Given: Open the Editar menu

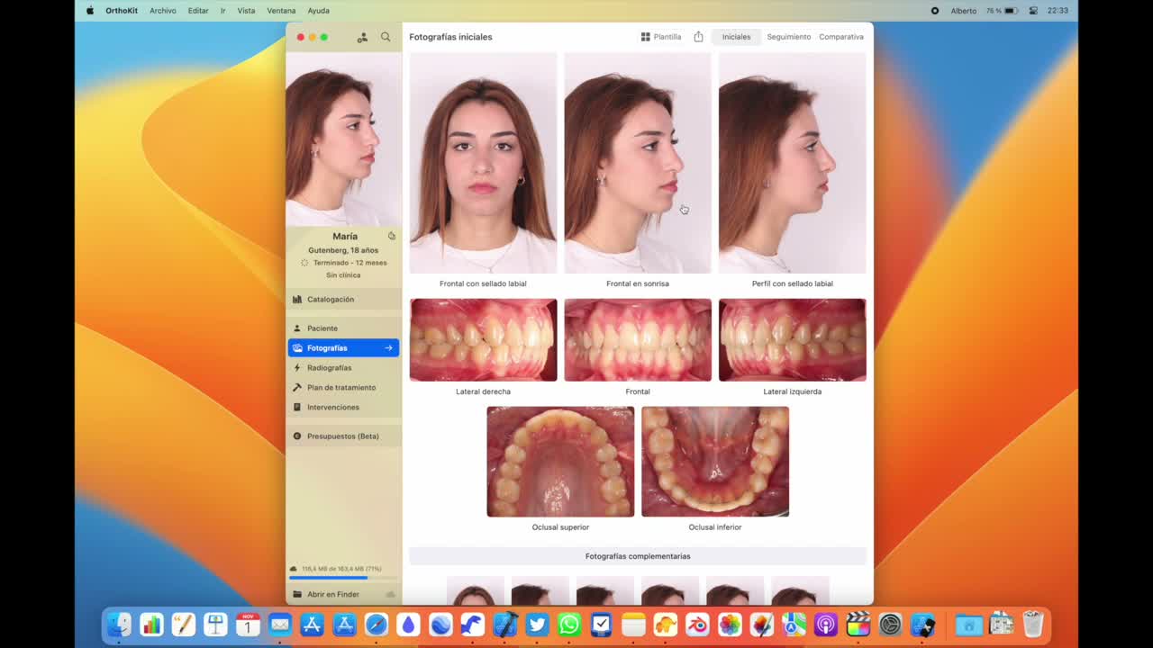Looking at the screenshot, I should [198, 11].
